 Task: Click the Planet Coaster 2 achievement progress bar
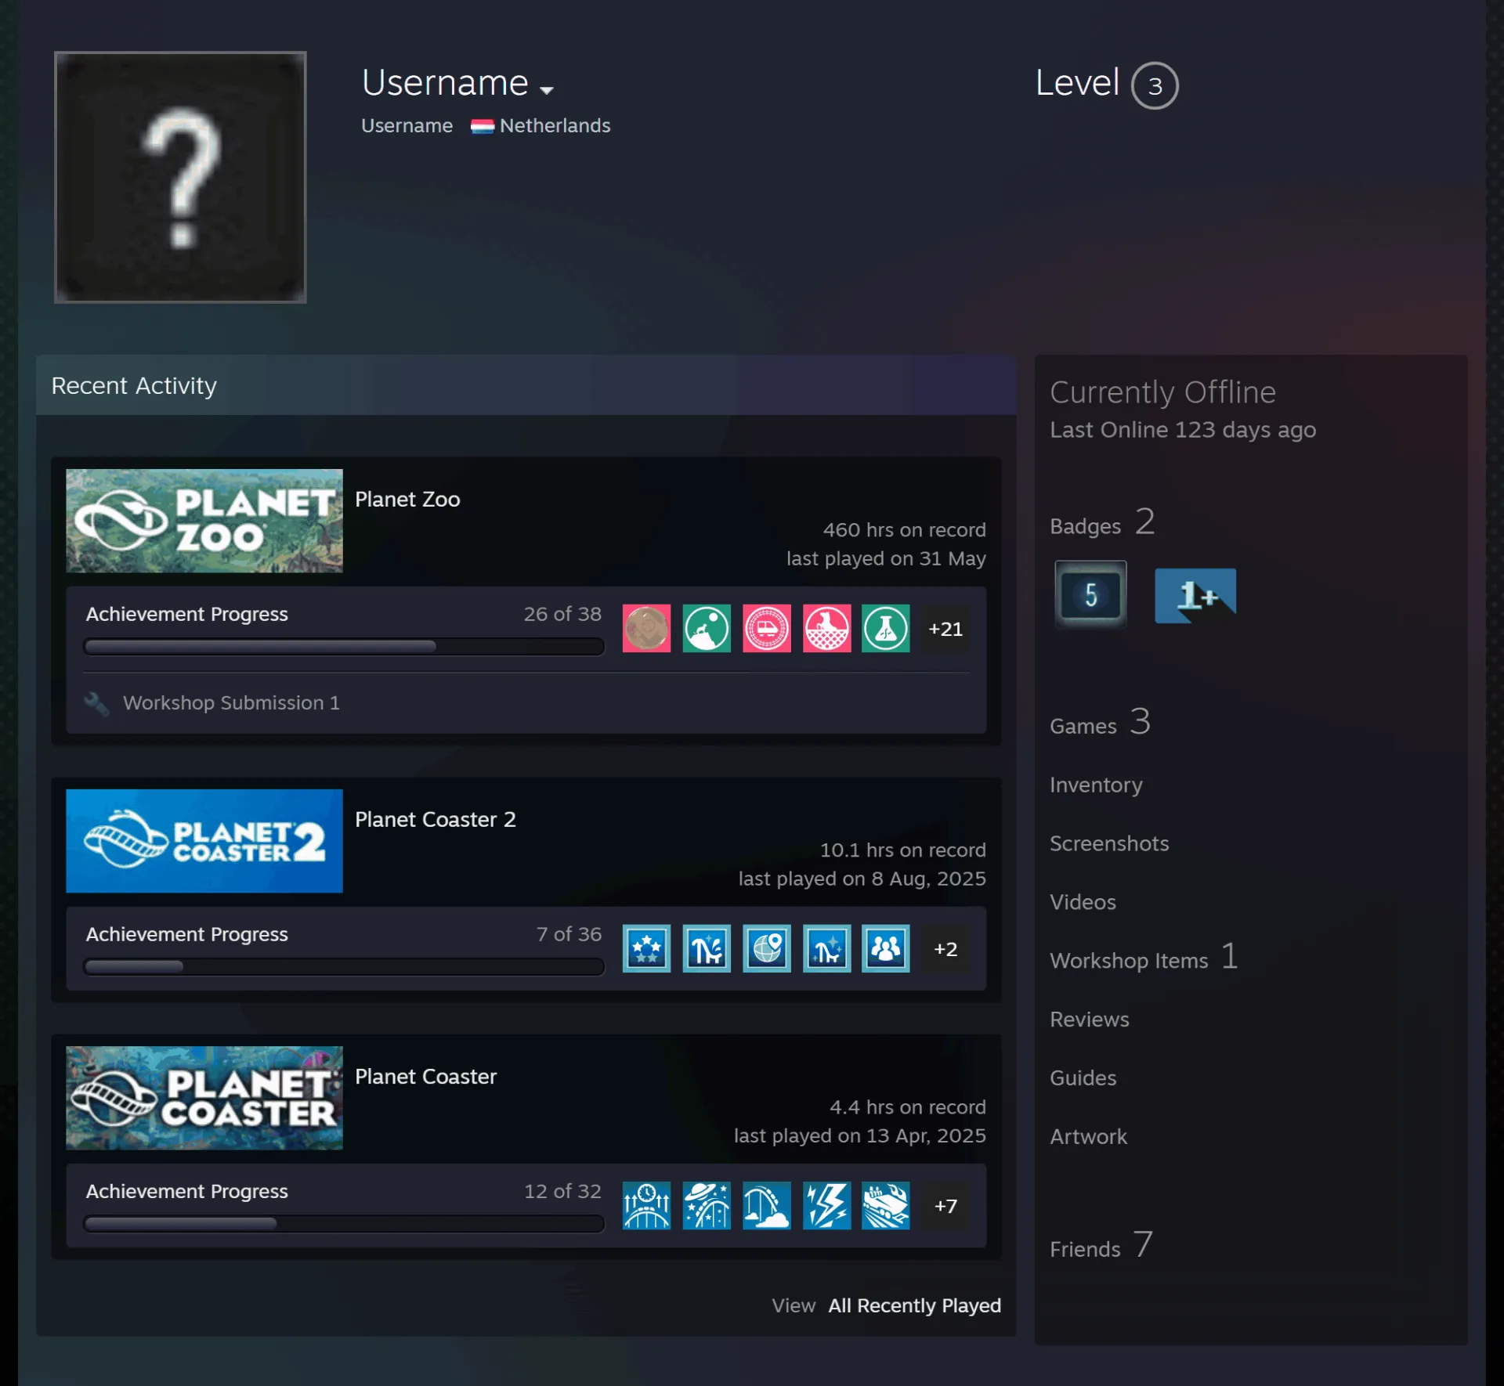pos(344,967)
